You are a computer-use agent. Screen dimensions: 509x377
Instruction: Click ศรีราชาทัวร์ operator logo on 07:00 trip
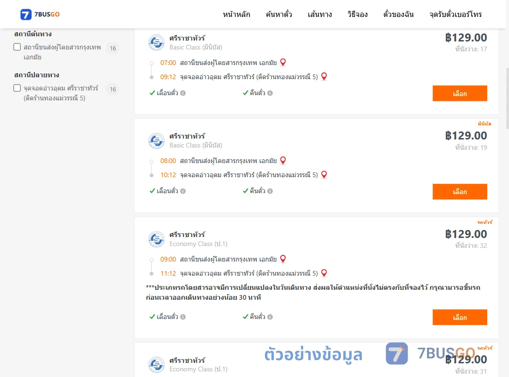pos(156,42)
